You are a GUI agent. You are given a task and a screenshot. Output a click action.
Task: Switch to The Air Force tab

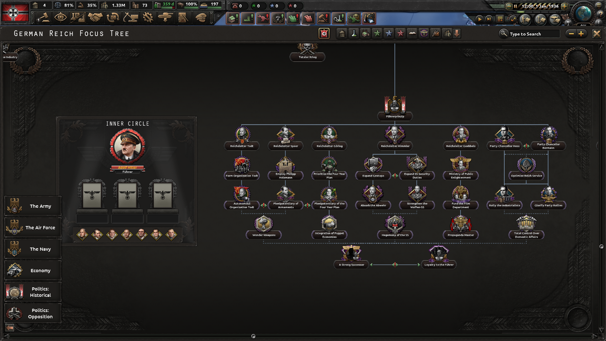click(33, 228)
